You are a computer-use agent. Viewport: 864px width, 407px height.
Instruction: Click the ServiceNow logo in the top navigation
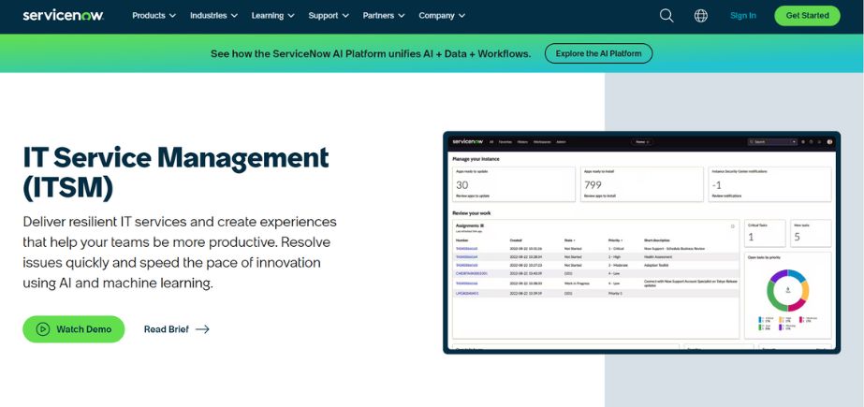[63, 15]
